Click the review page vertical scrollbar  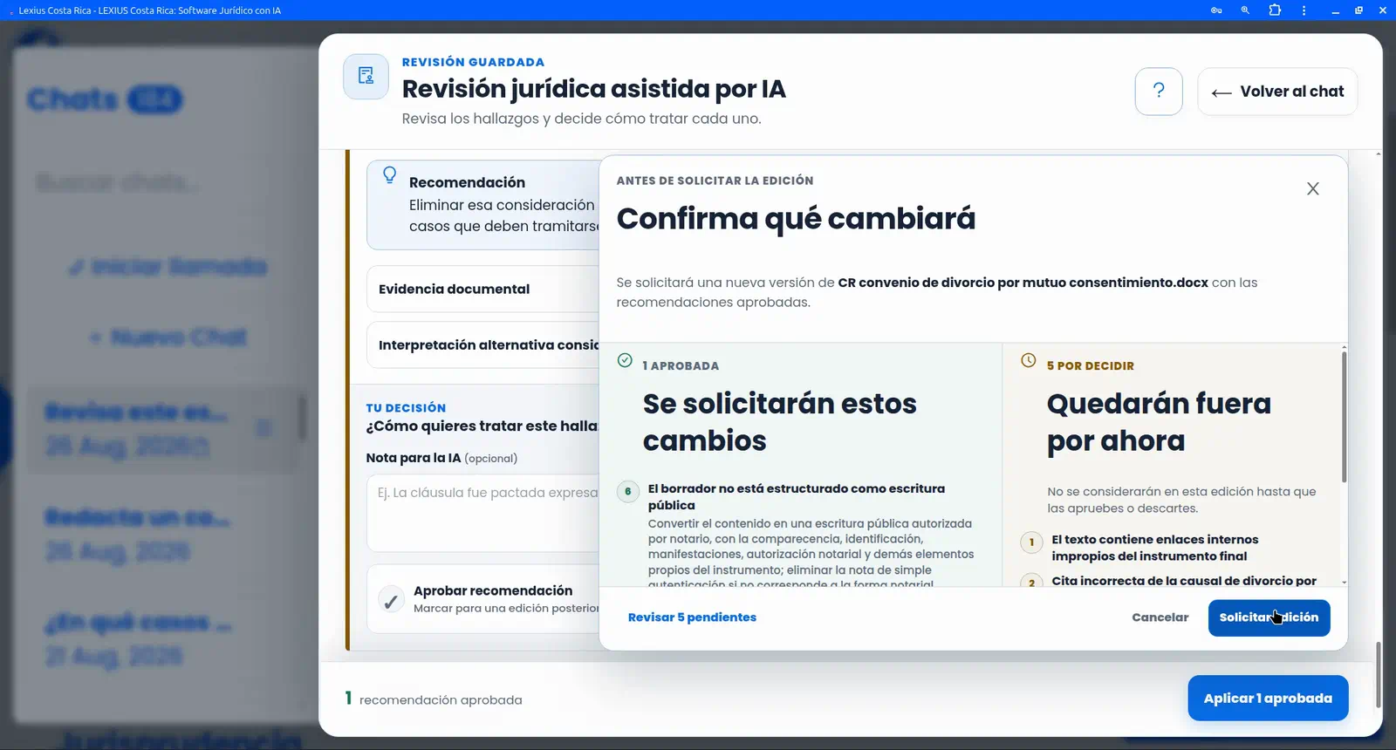click(x=1379, y=675)
